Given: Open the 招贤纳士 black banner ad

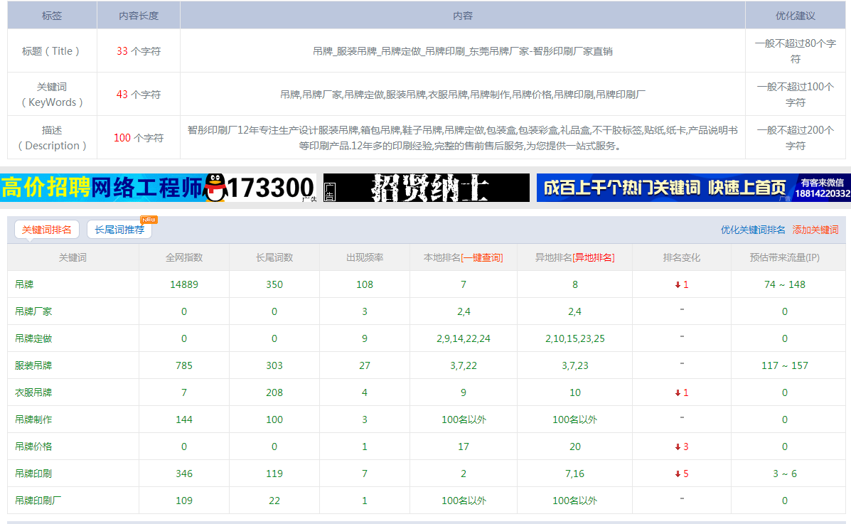Looking at the screenshot, I should pyautogui.click(x=427, y=188).
